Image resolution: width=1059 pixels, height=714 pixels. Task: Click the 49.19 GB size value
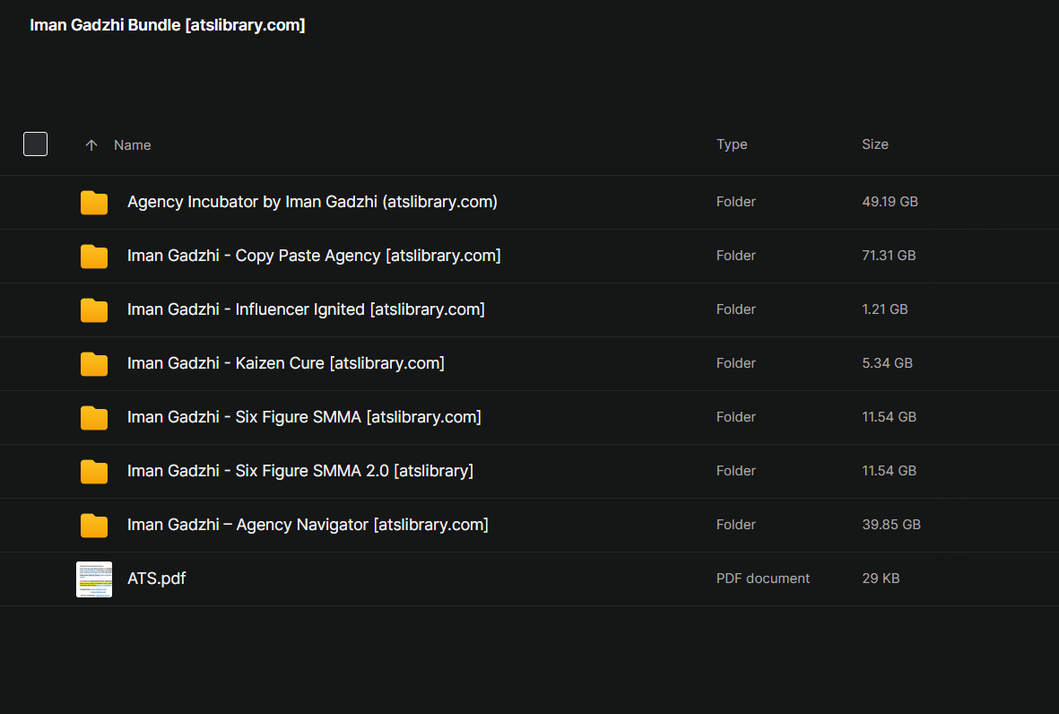point(890,201)
